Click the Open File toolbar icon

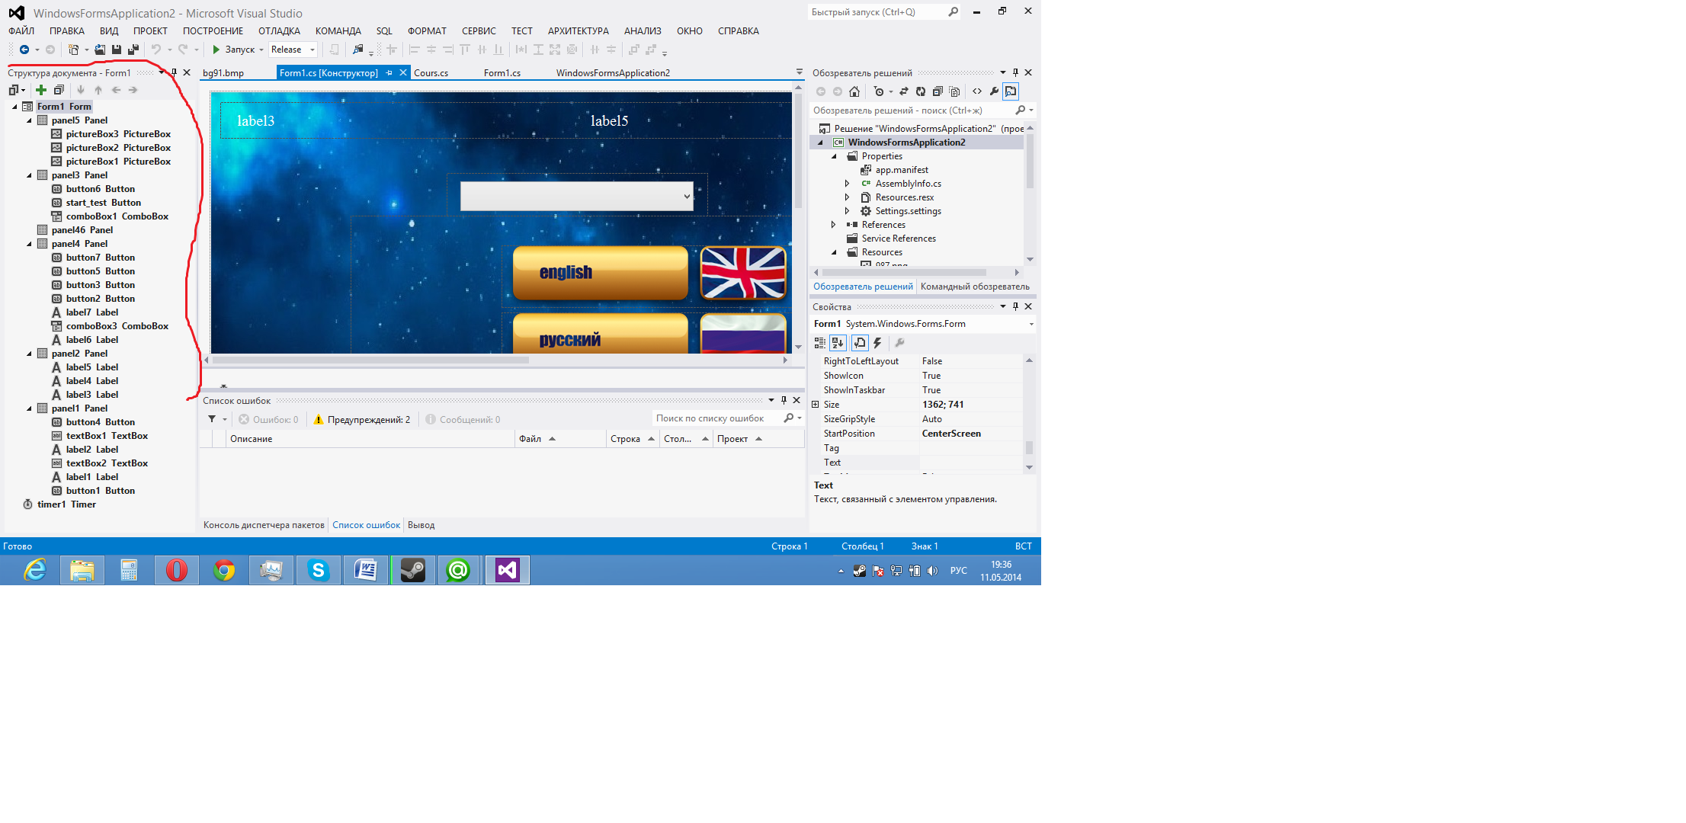100,50
